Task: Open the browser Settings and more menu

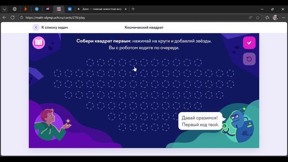Action: (x=283, y=18)
